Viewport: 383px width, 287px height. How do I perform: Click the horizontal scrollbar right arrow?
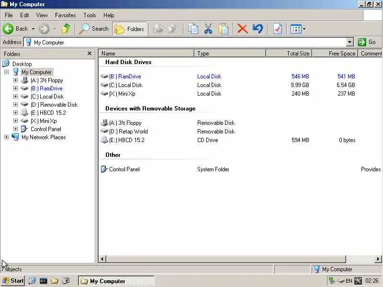(378, 259)
